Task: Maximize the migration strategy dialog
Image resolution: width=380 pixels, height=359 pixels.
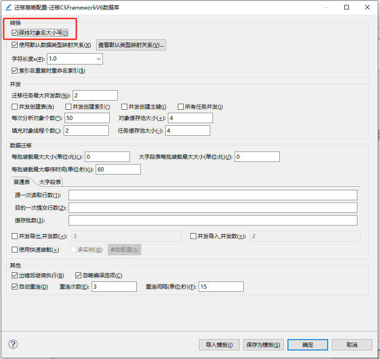Action: click(347, 7)
